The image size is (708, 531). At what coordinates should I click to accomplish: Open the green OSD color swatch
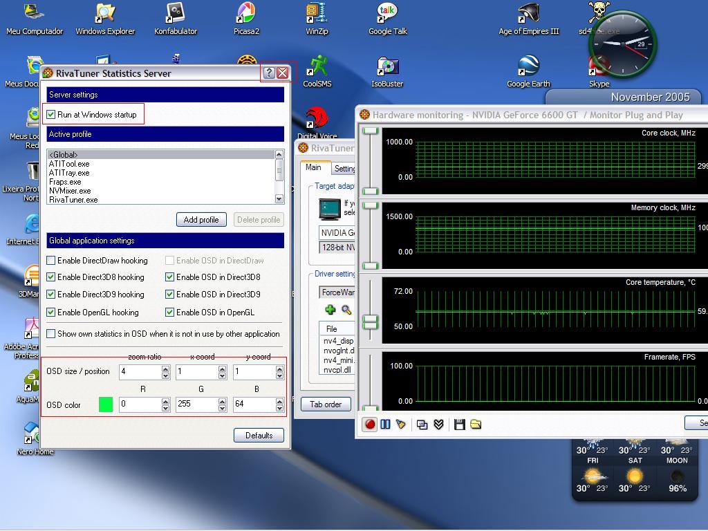coord(106,404)
